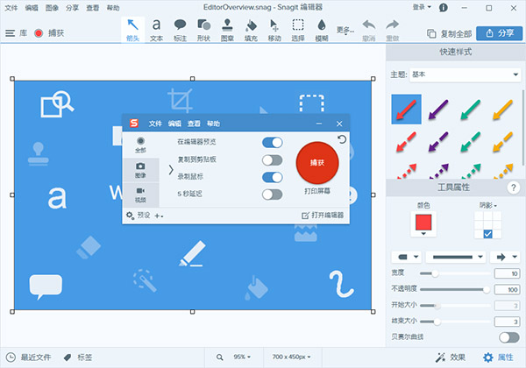Click the Undo (撤消) arrow icon
Image resolution: width=526 pixels, height=368 pixels.
[369, 25]
